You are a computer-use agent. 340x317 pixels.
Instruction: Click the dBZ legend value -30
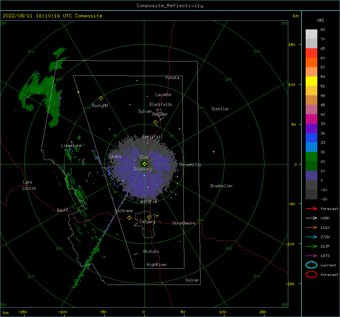click(324, 199)
